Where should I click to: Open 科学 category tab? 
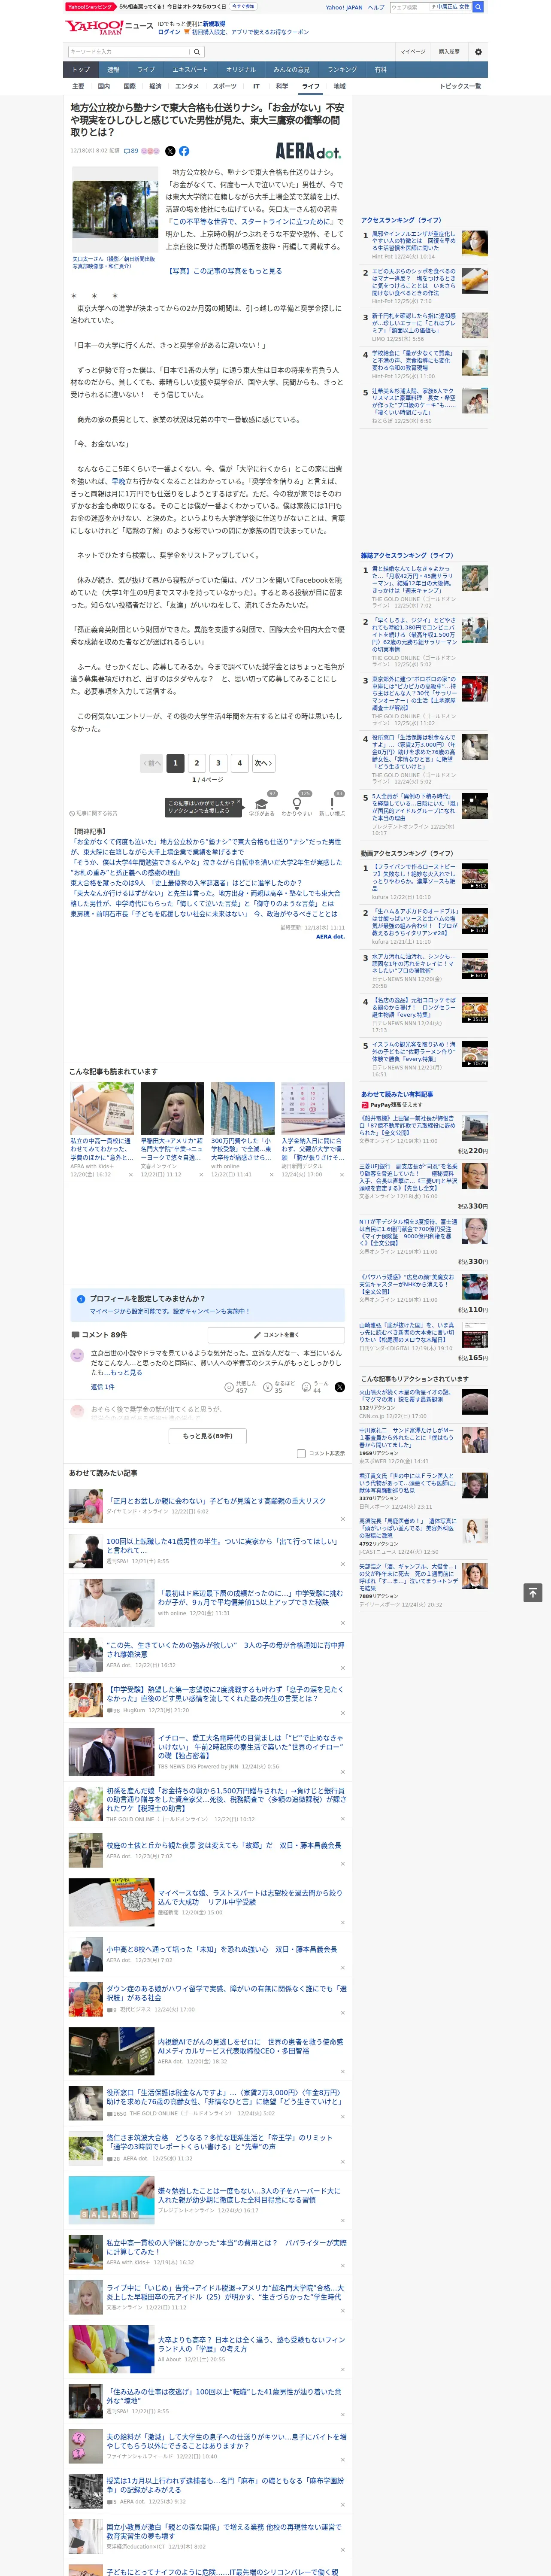[x=282, y=86]
